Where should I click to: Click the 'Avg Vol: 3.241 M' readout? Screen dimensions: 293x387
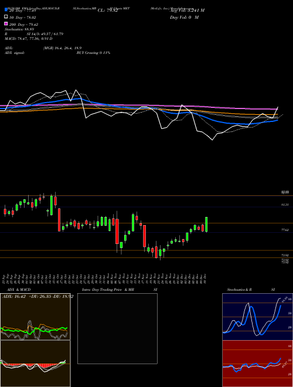(187, 11)
